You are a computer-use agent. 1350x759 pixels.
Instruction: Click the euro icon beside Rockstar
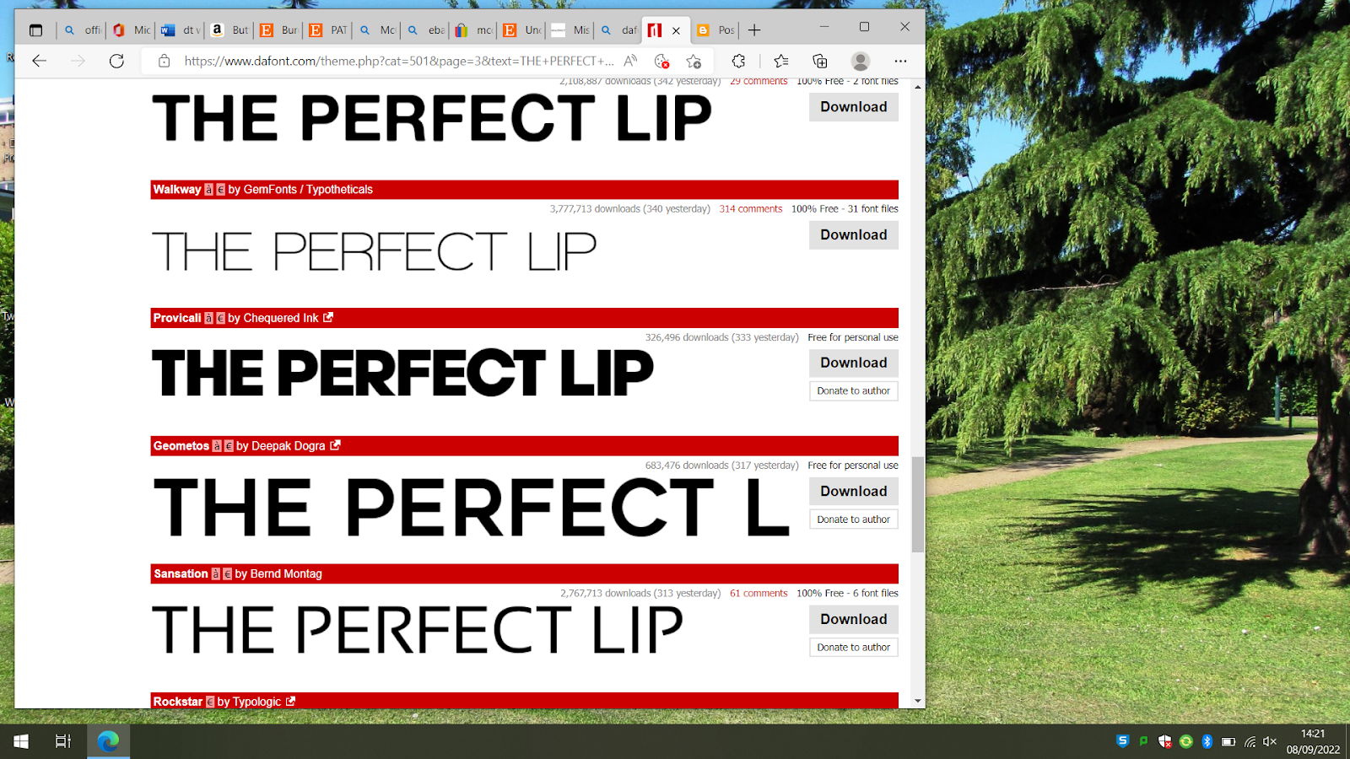(210, 702)
